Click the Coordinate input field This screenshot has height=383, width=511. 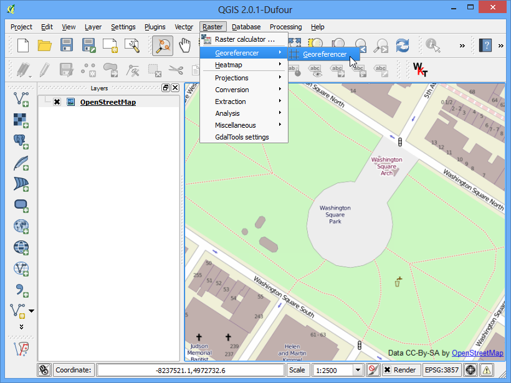click(191, 371)
